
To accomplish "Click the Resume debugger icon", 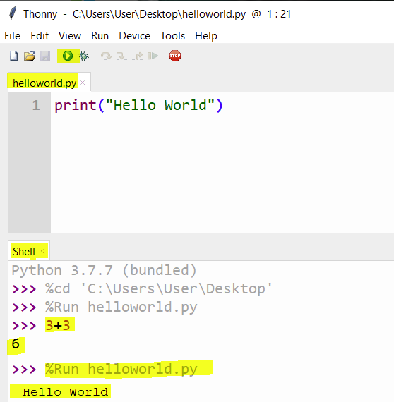I will [x=153, y=56].
